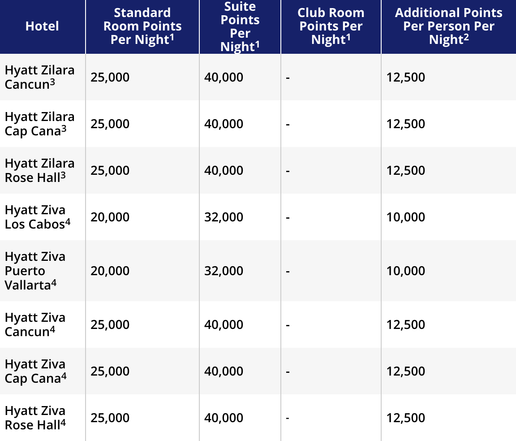Select 10,000 additional points for Puerto Vallarta
The height and width of the screenshot is (441, 516).
coord(406,271)
